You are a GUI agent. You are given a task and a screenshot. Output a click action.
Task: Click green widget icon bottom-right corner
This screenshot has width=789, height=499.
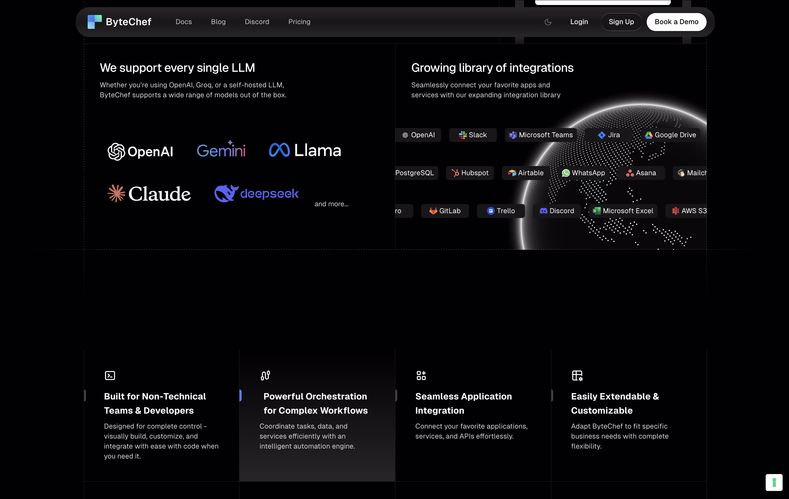[774, 482]
